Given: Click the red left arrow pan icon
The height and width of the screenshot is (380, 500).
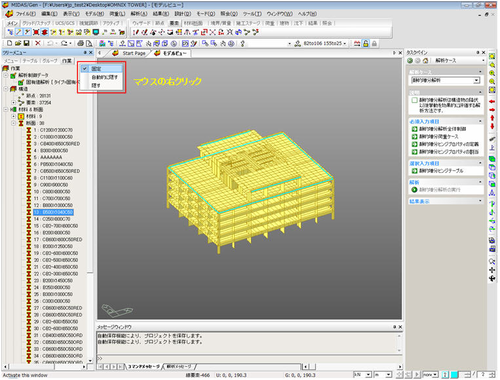Looking at the screenshot, I should [492, 102].
